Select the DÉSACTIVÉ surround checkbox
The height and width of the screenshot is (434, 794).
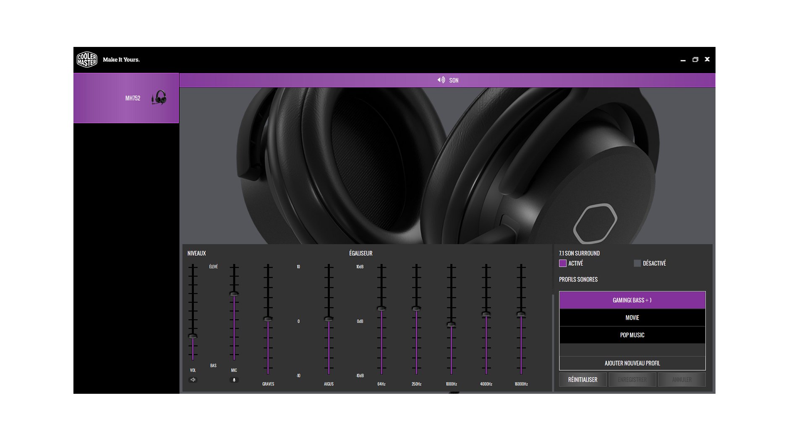coord(637,263)
